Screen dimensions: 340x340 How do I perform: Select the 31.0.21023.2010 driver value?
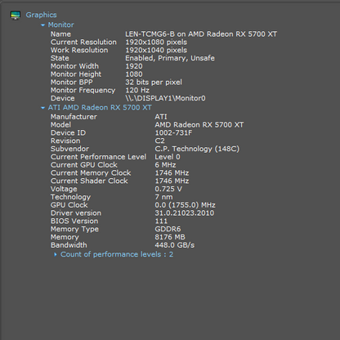[184, 213]
